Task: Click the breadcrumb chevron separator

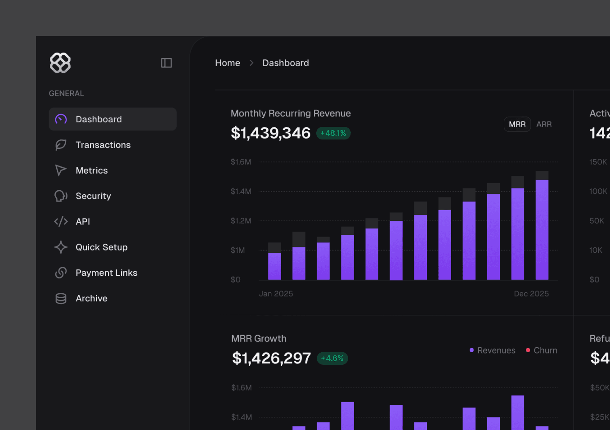Action: coord(251,63)
